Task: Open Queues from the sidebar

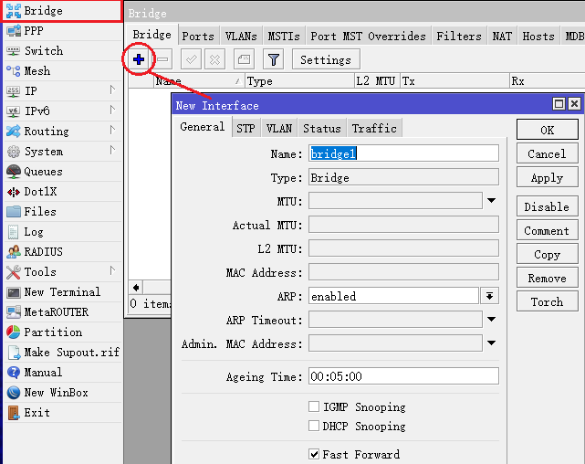Action: click(43, 172)
